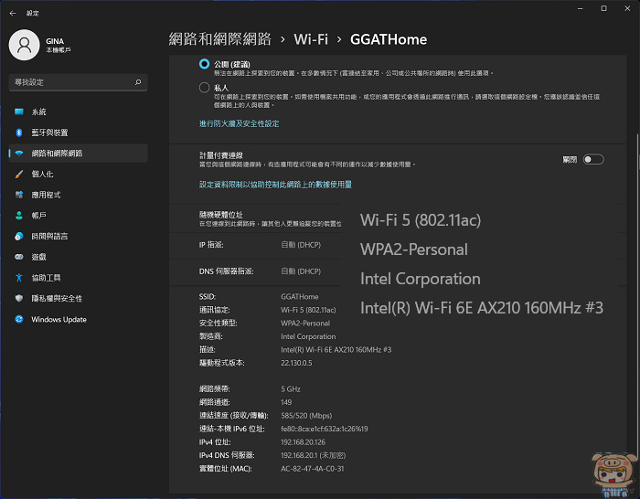
Task: Click the small Intel Corporation manufacturer value
Action: click(x=308, y=336)
